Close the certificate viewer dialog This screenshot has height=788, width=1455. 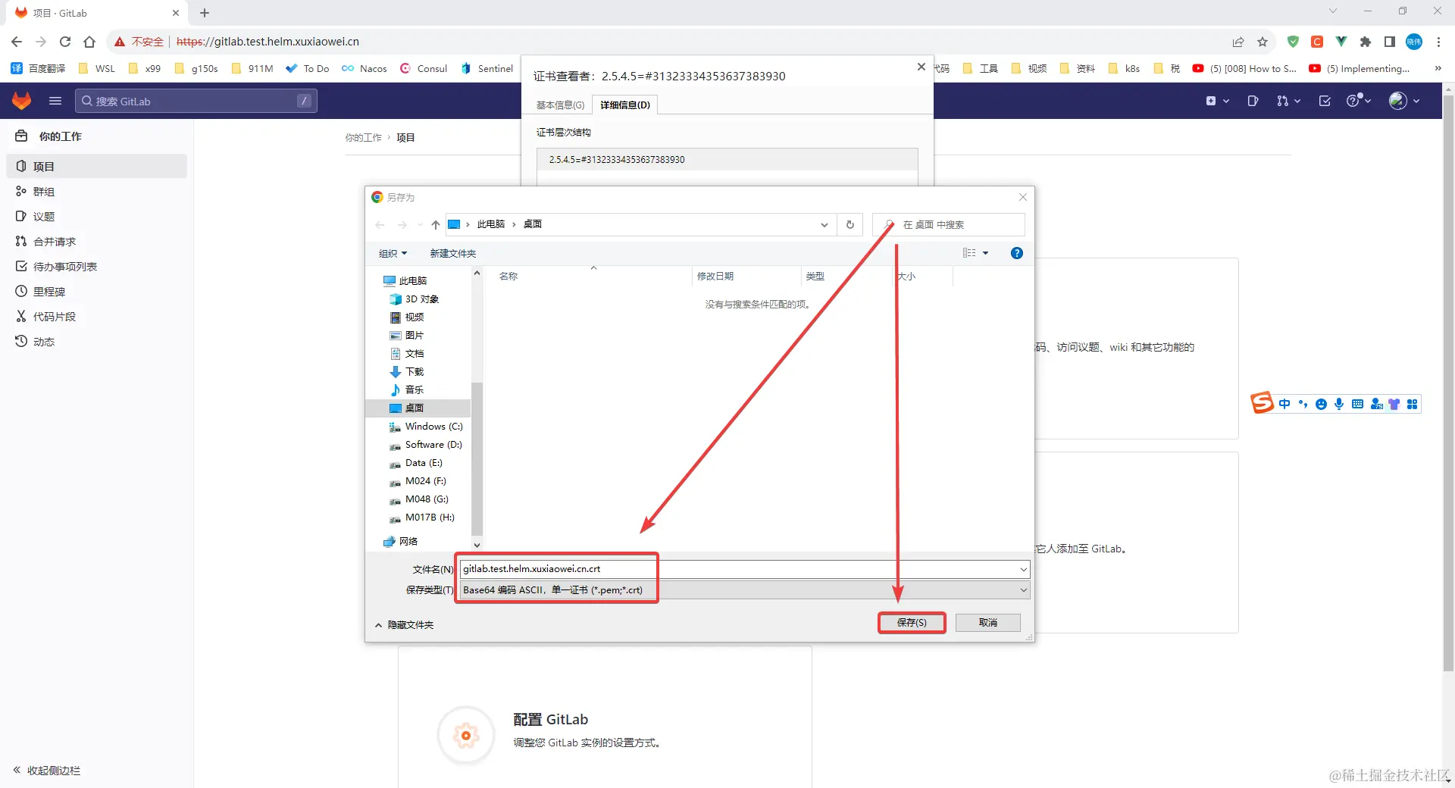pos(921,67)
